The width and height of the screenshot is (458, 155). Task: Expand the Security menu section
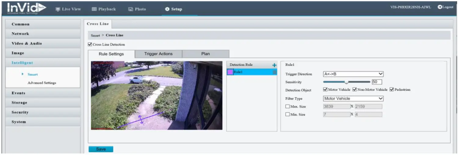43,112
